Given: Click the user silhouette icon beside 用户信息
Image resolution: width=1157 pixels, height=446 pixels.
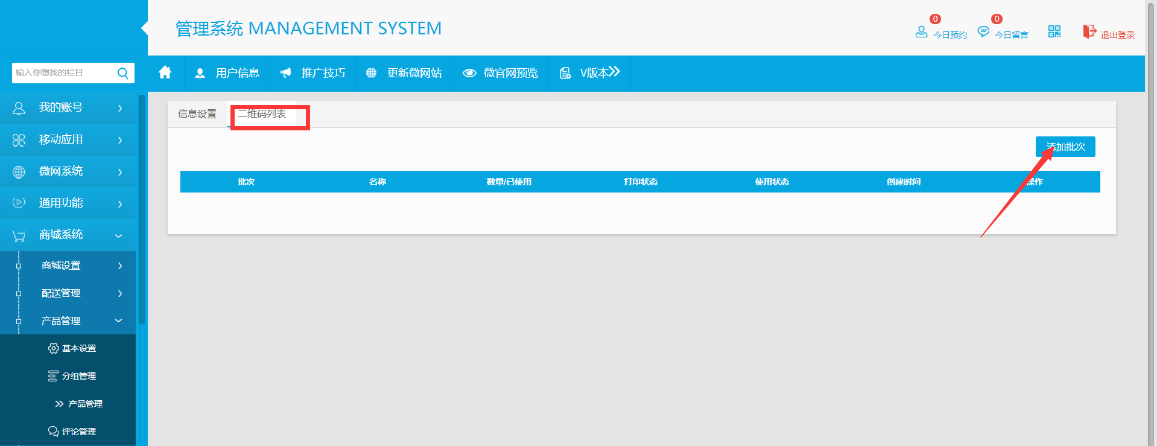Looking at the screenshot, I should tap(200, 73).
